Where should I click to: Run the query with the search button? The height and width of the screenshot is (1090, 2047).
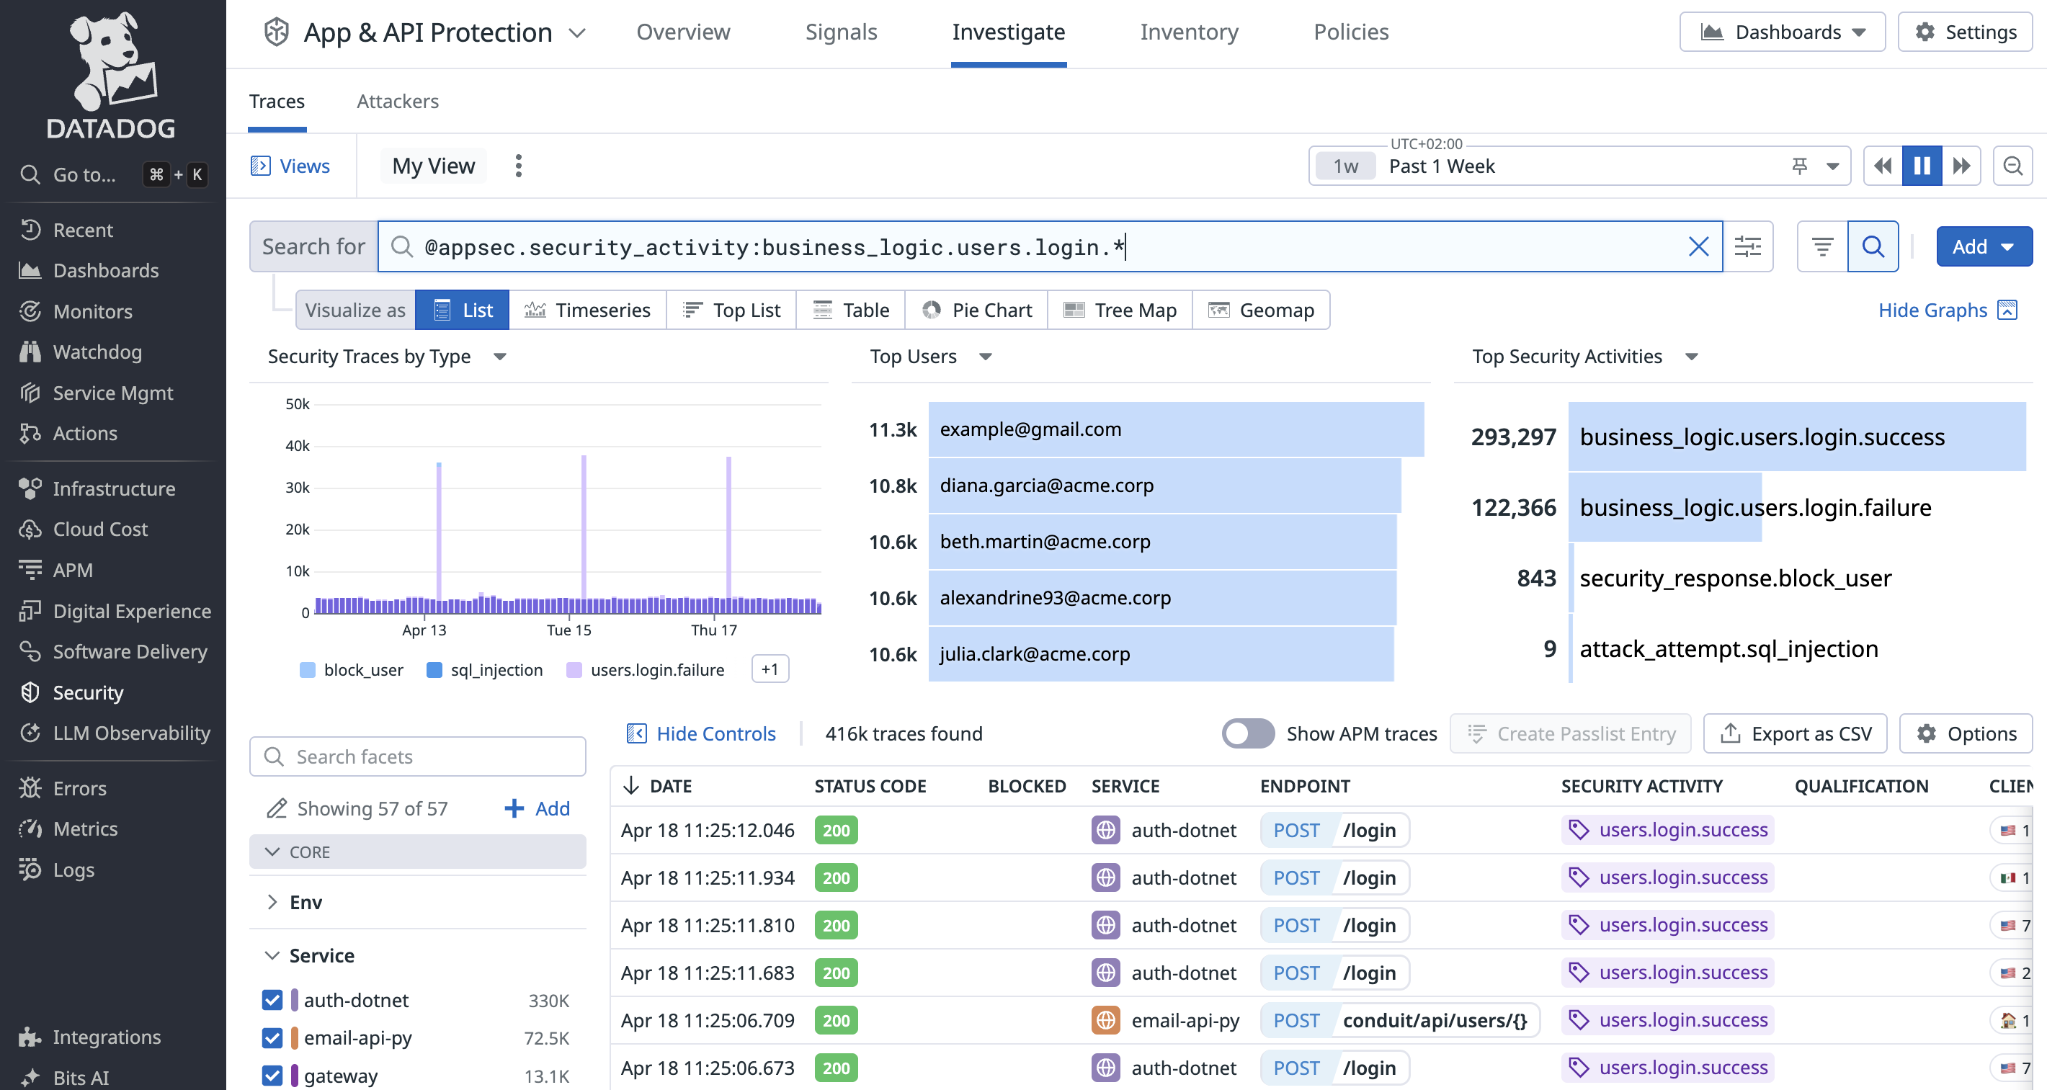pyautogui.click(x=1872, y=247)
